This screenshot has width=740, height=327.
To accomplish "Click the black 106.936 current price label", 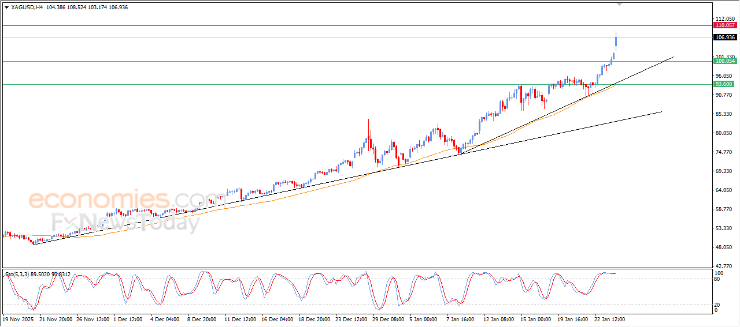I will tap(724, 37).
